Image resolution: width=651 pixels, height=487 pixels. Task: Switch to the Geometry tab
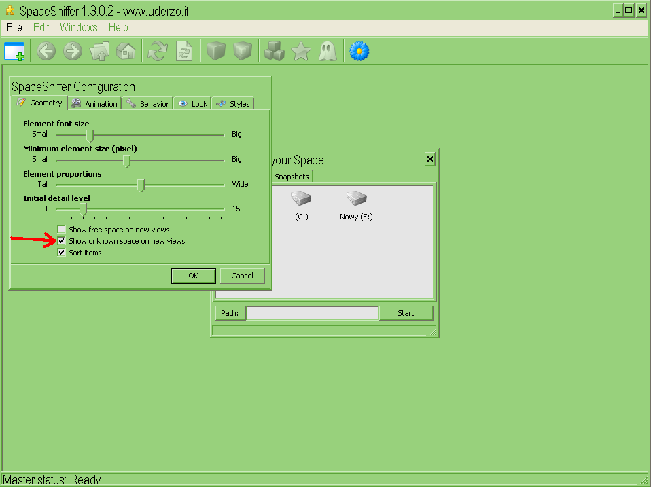(x=39, y=103)
